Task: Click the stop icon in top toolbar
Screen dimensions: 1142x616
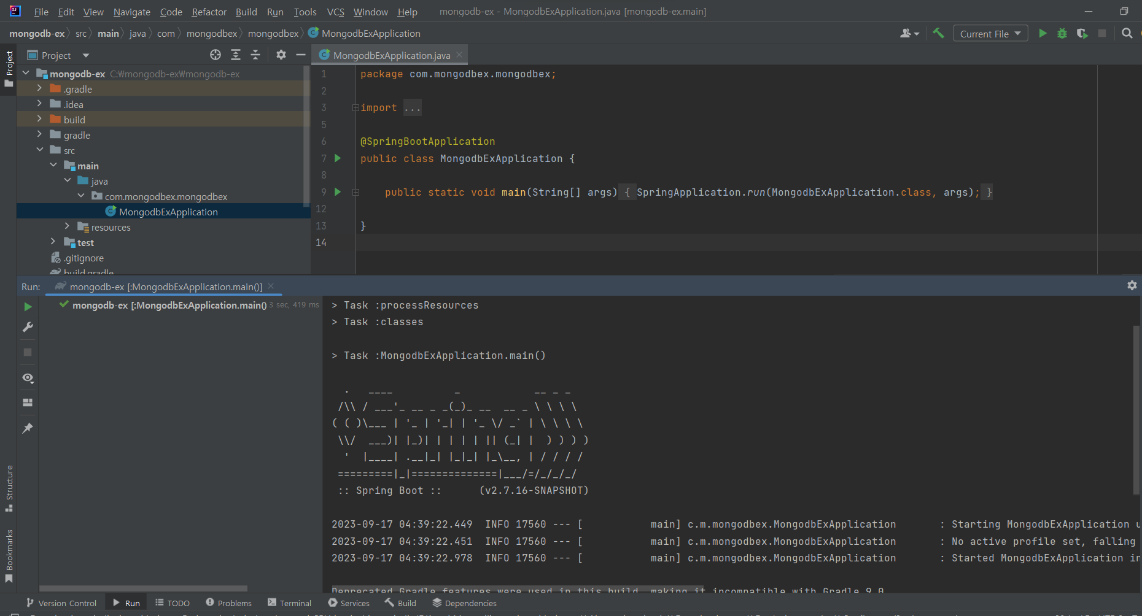Action: coord(1102,33)
